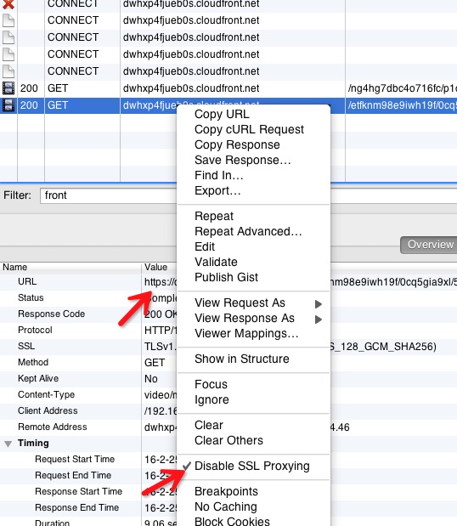Click No value in Kept Alive row
Image resolution: width=457 pixels, height=526 pixels.
(151, 379)
